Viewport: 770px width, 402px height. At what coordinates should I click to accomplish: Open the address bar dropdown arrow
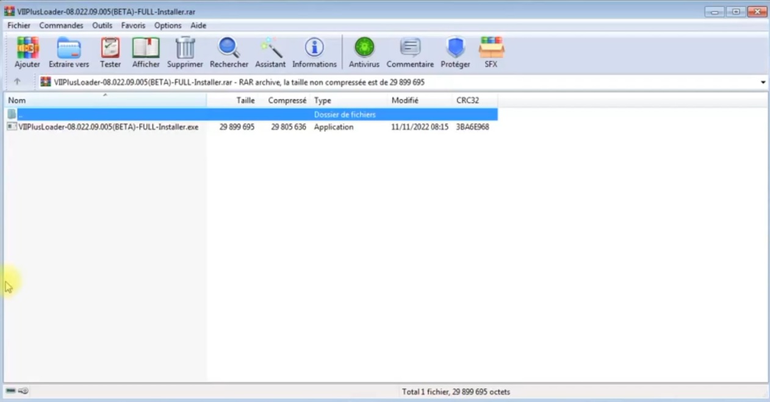click(x=762, y=82)
